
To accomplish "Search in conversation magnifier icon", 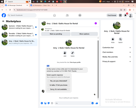I will pos(120,39).
